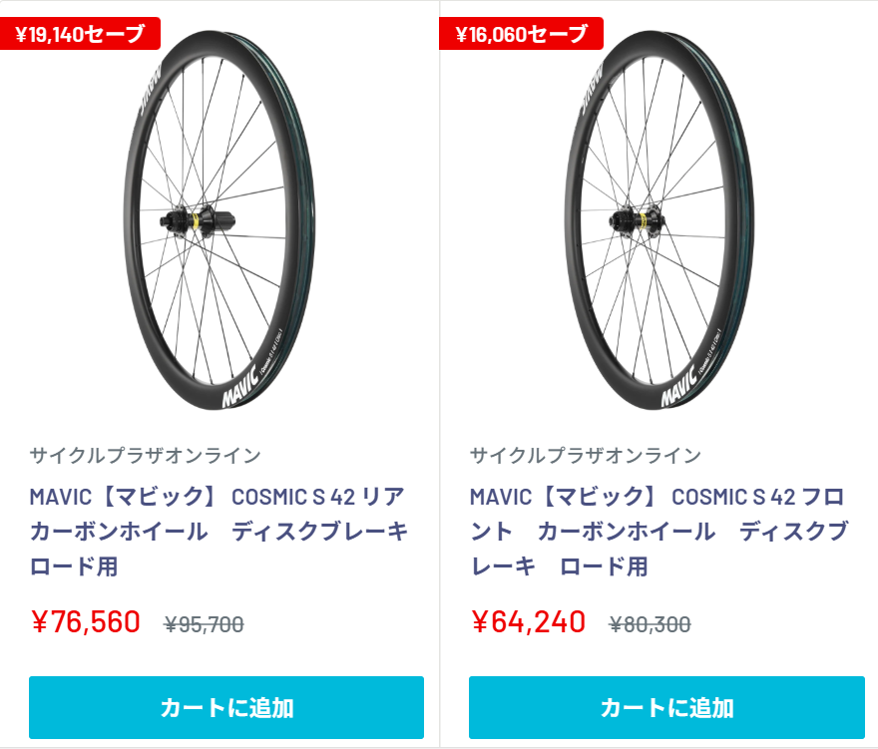
Task: Click the ¥19,140セーブ discount badge
Action: tap(80, 34)
